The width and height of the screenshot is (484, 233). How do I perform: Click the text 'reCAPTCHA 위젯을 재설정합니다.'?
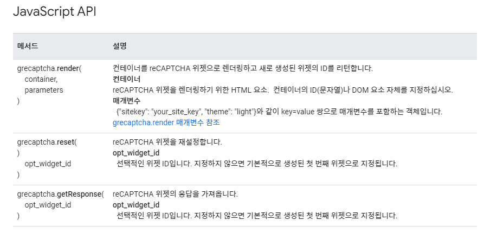tap(167, 143)
